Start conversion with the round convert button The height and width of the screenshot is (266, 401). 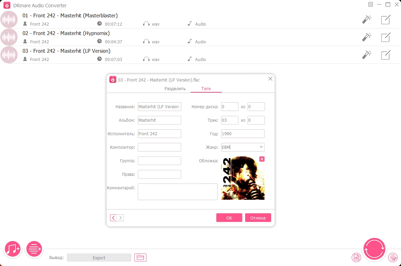[374, 249]
